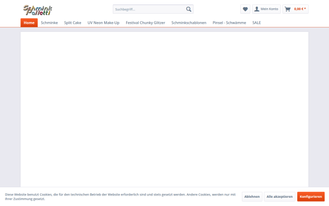The image size is (329, 206).
Task: Open the Mein Konto account button
Action: coord(266,9)
